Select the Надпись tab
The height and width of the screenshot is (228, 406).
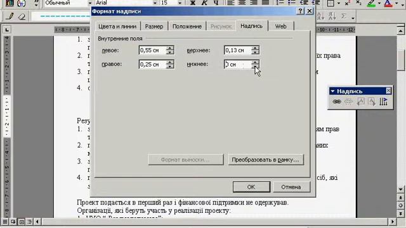tap(251, 26)
